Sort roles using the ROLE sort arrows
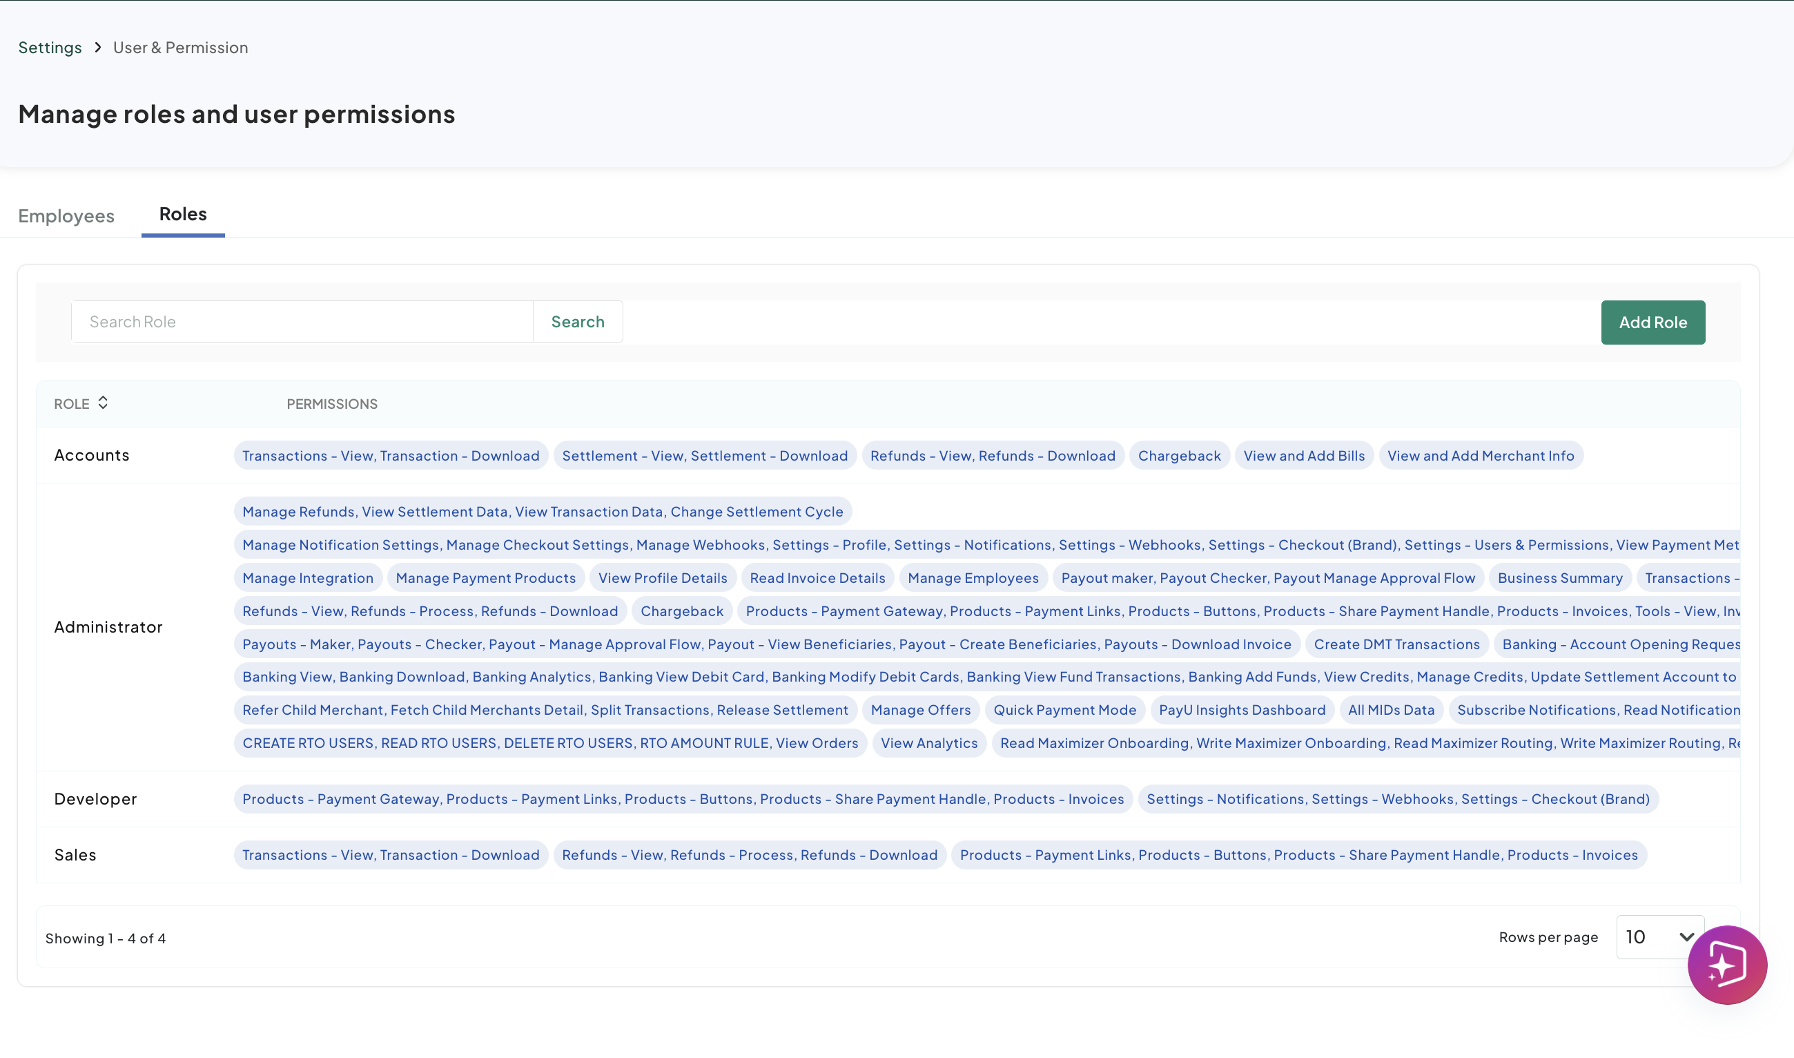Viewport: 1794px width, 1058px height. (x=103, y=403)
